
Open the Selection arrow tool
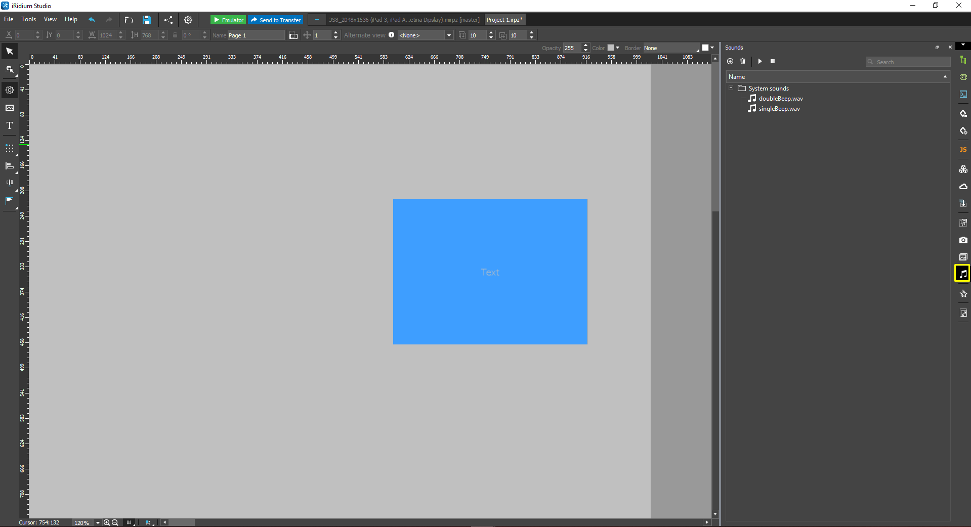click(x=9, y=51)
